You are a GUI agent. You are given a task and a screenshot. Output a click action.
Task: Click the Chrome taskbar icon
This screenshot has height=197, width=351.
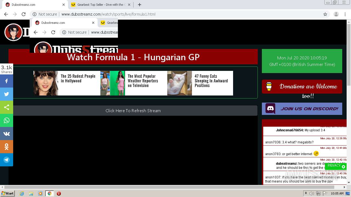pos(49,193)
